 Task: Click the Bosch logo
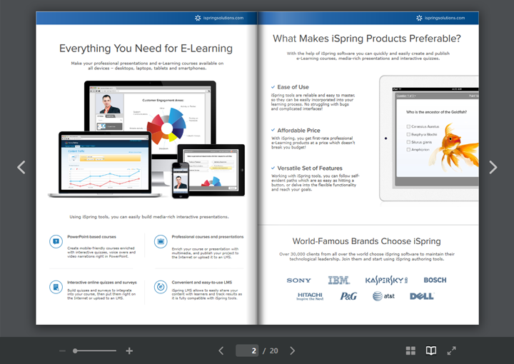tap(435, 280)
